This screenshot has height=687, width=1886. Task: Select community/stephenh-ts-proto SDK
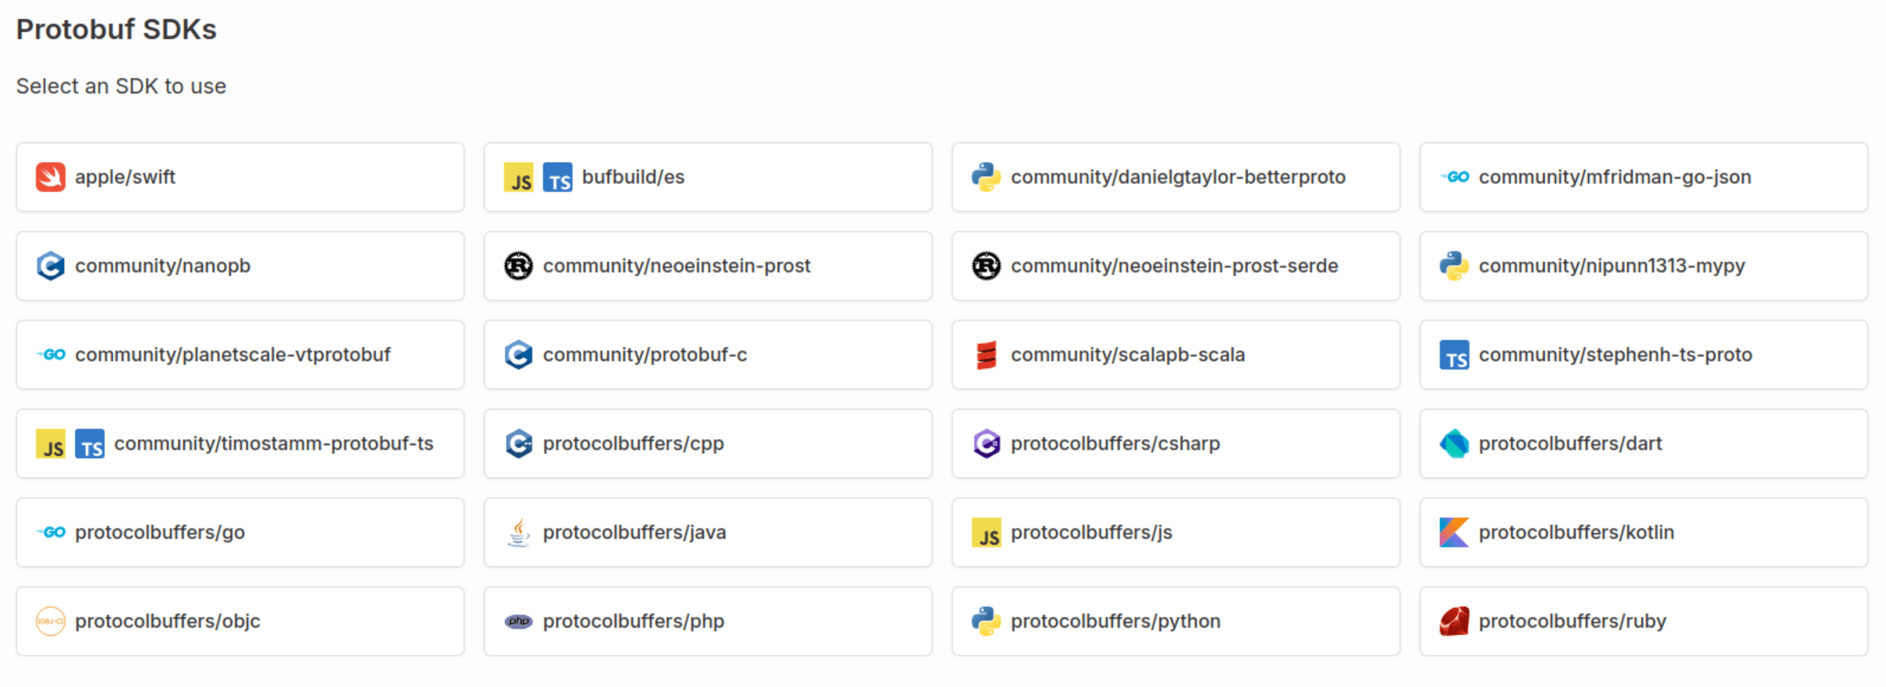coord(1644,355)
